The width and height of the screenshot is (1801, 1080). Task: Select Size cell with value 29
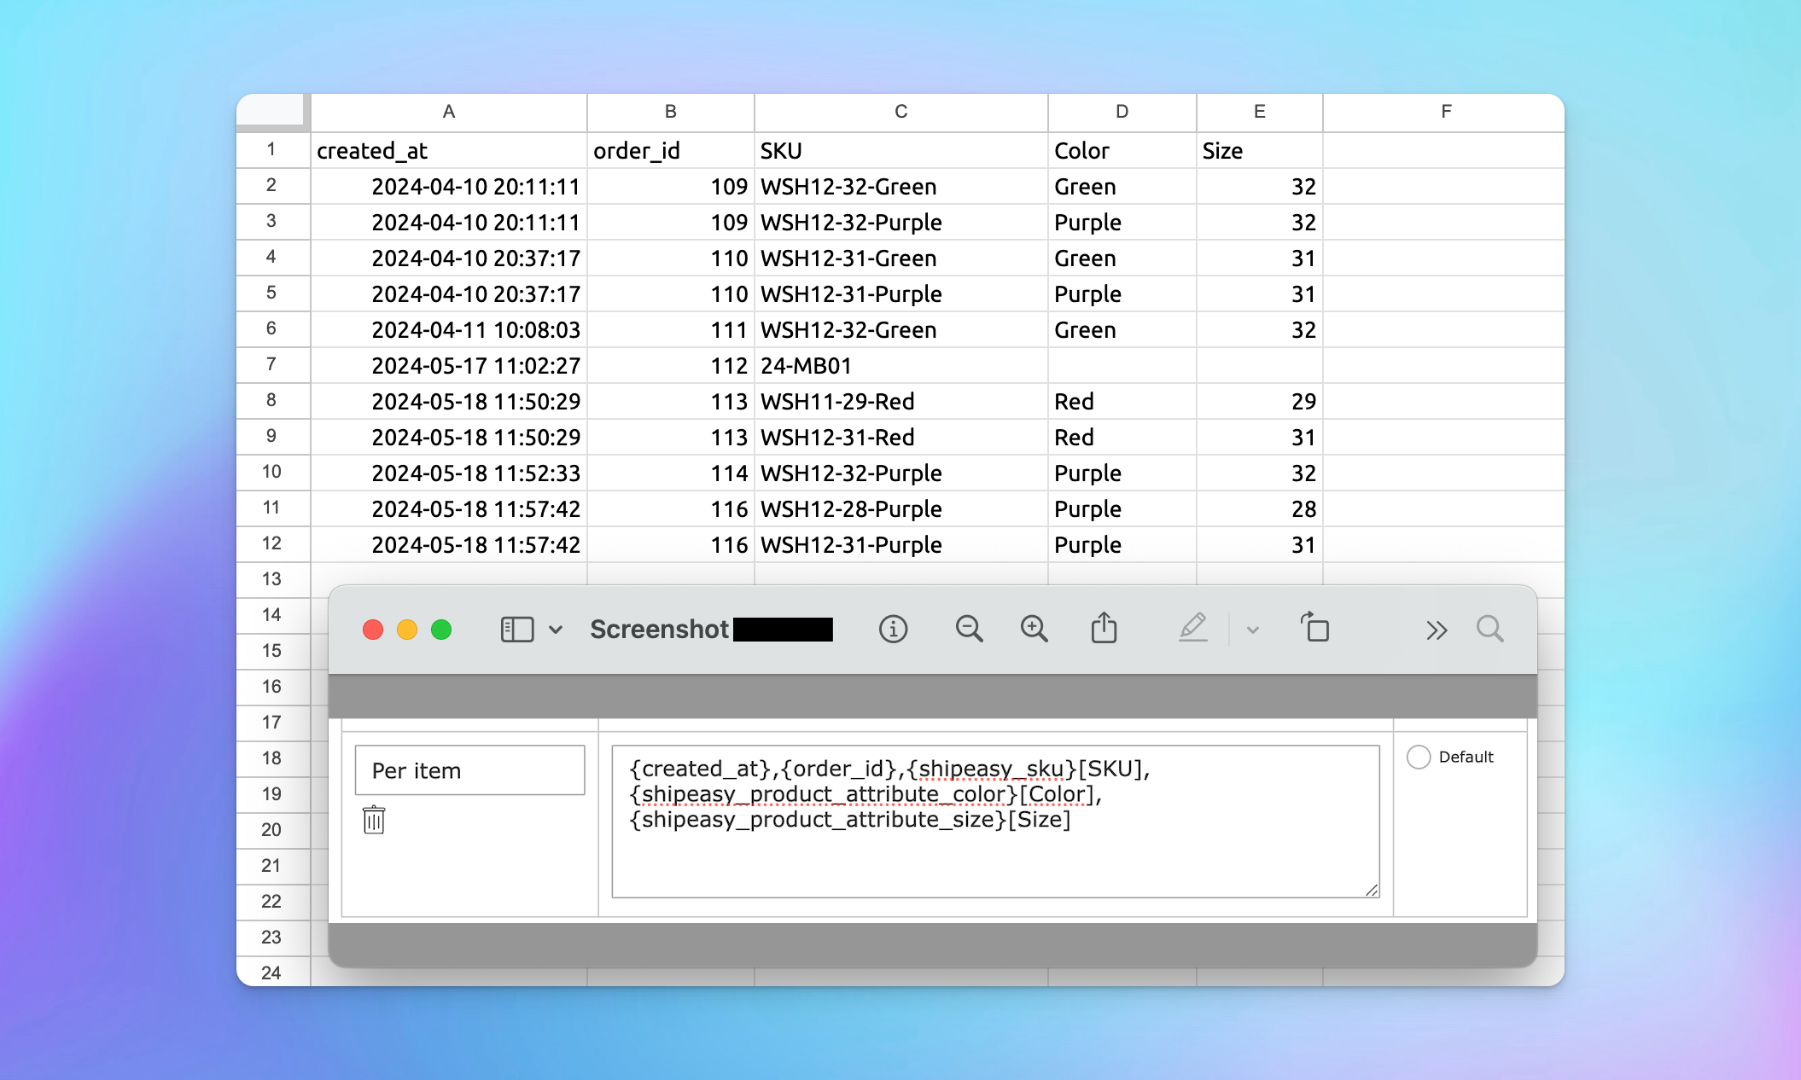pos(1260,401)
